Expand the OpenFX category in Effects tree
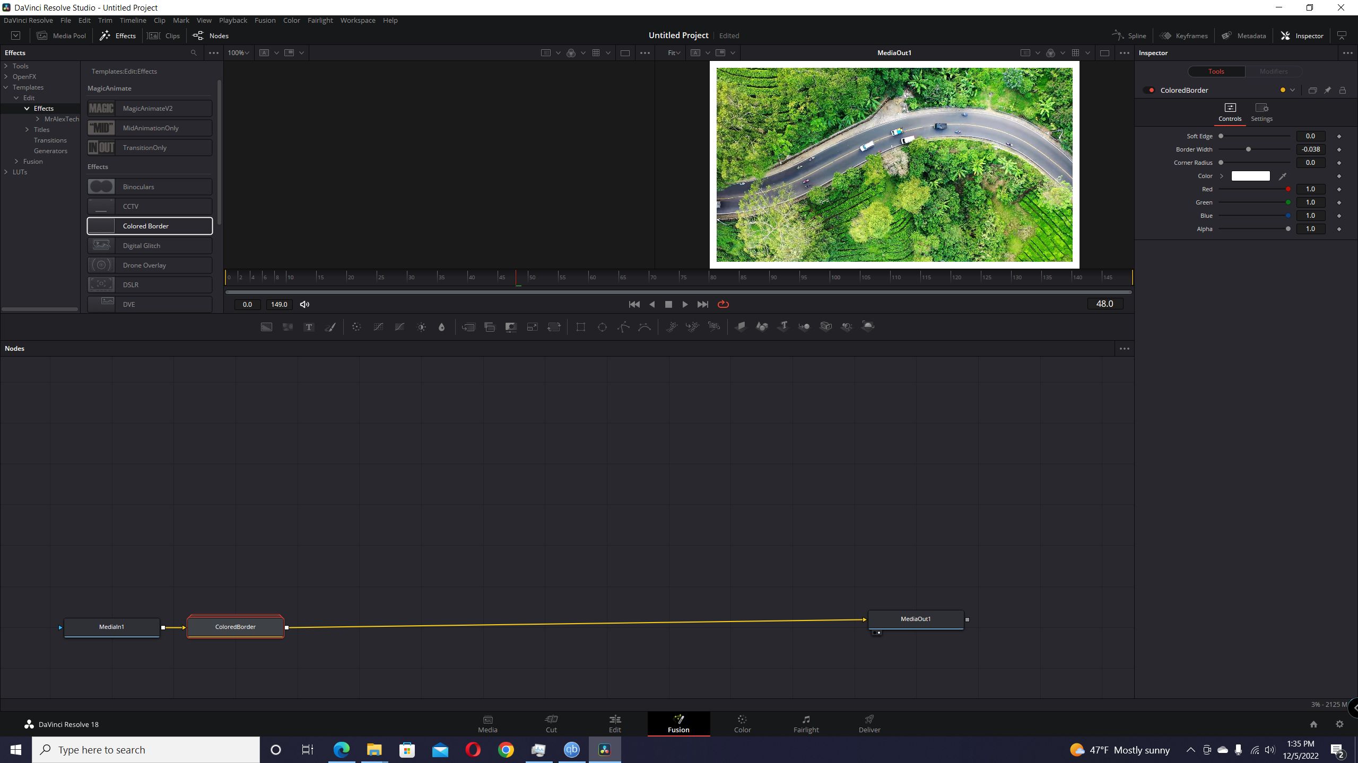This screenshot has height=763, width=1358. (6, 77)
